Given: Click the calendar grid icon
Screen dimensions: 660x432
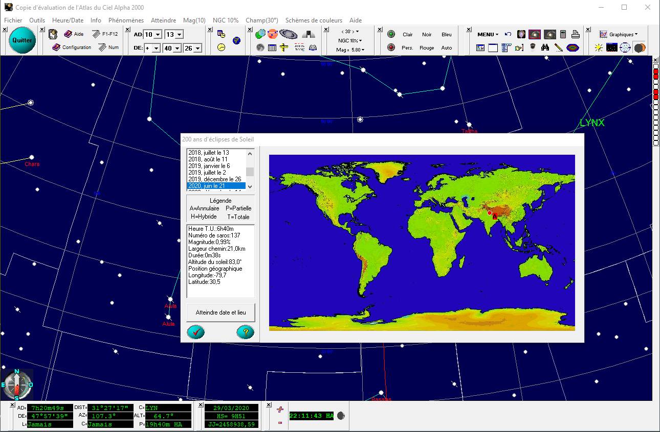Looking at the screenshot, I should click(x=272, y=47).
